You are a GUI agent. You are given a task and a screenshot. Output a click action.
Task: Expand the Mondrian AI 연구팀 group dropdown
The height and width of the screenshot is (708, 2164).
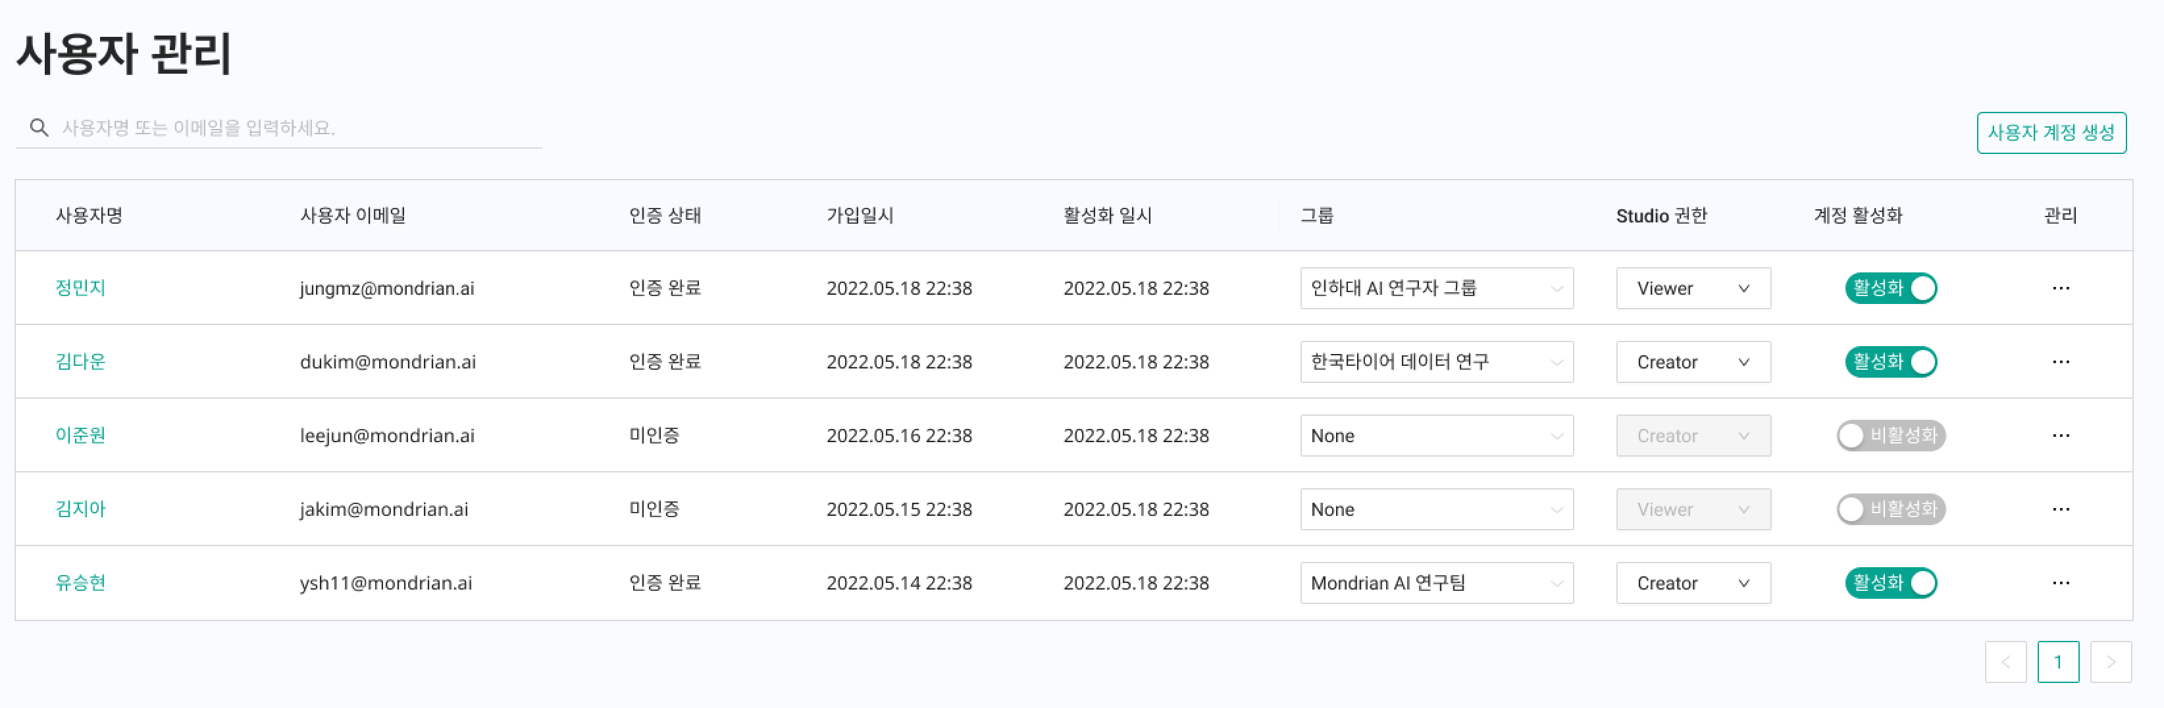click(1435, 583)
